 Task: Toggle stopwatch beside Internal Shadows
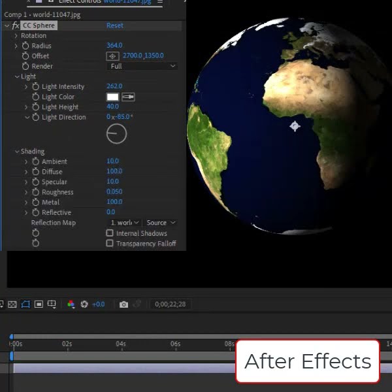[x=35, y=233]
